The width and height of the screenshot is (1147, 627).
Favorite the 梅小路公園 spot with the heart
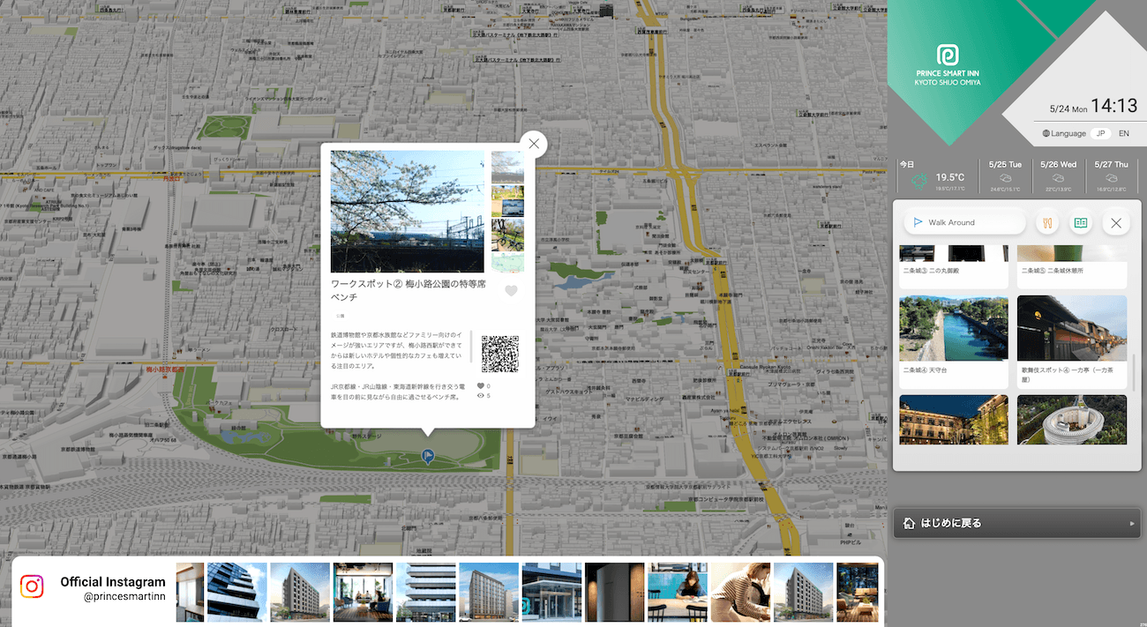click(510, 289)
